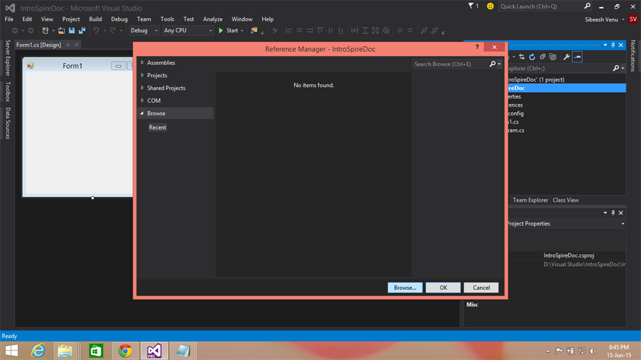Cancel the Reference Manager dialog

pyautogui.click(x=481, y=287)
